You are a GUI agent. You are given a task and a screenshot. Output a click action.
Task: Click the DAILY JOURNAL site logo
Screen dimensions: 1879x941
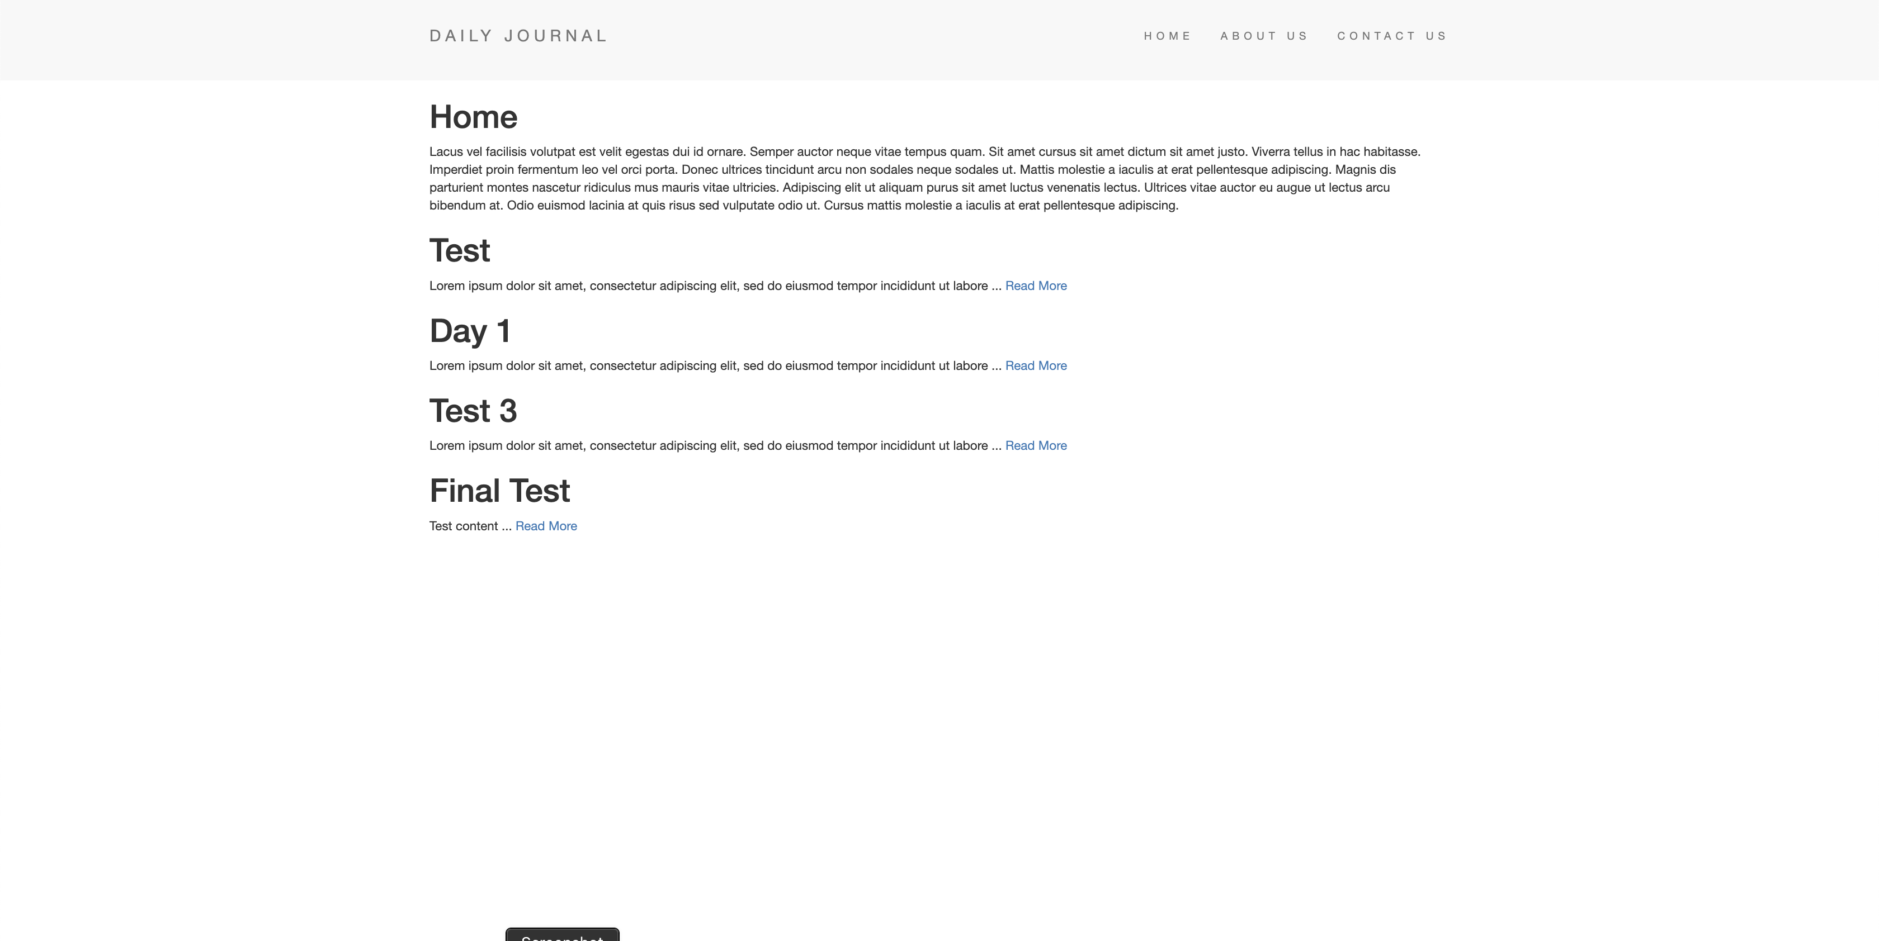coord(518,35)
